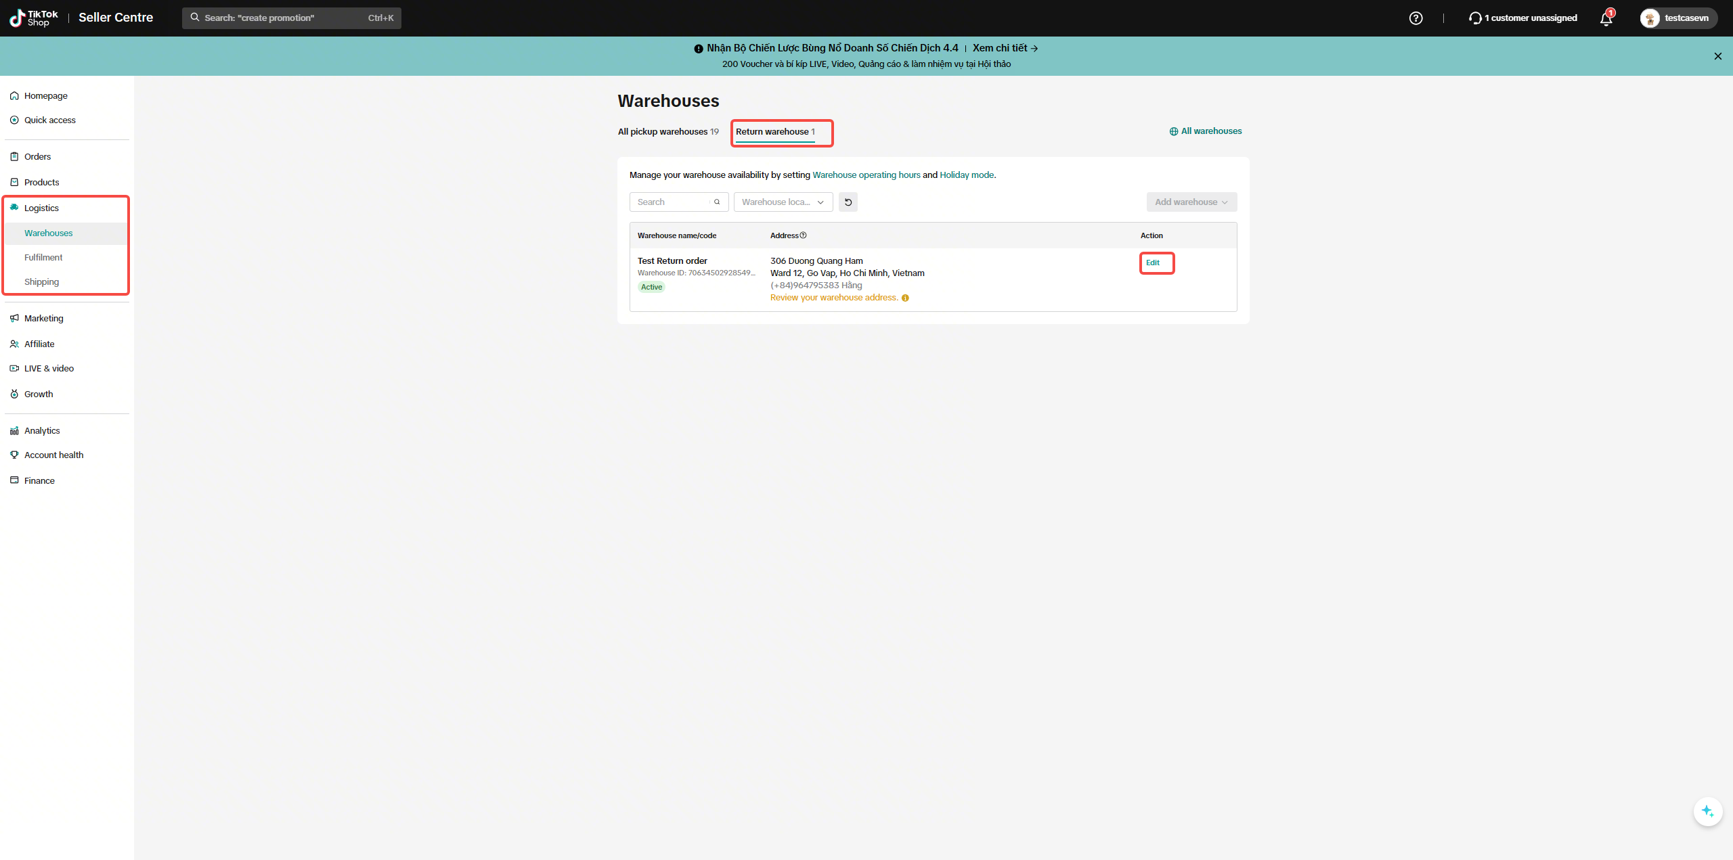Viewport: 1733px width, 860px height.
Task: Switch to All pickup warehouses tab
Action: tap(668, 132)
